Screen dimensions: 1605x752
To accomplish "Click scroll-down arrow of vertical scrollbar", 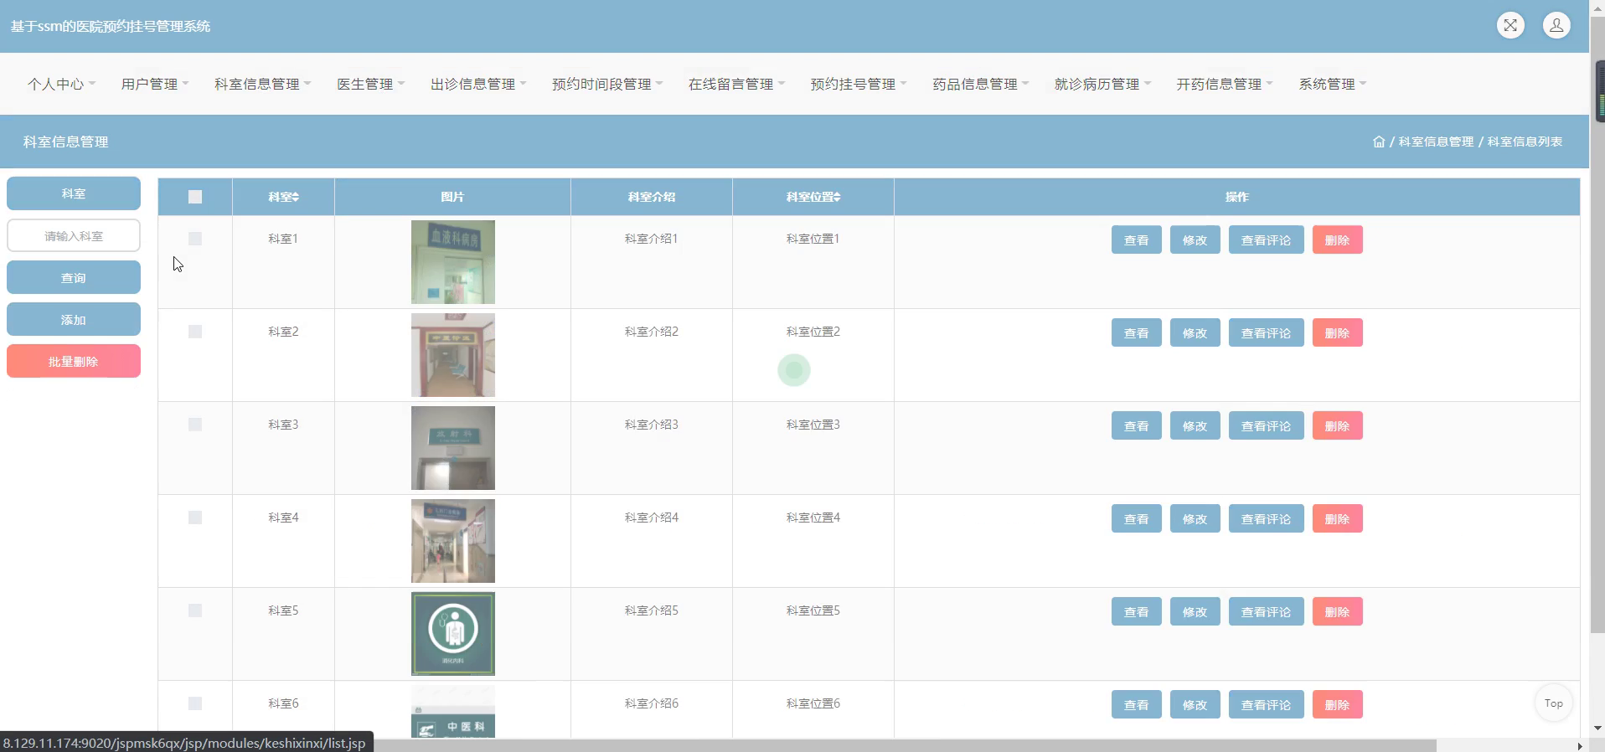I will (1597, 729).
